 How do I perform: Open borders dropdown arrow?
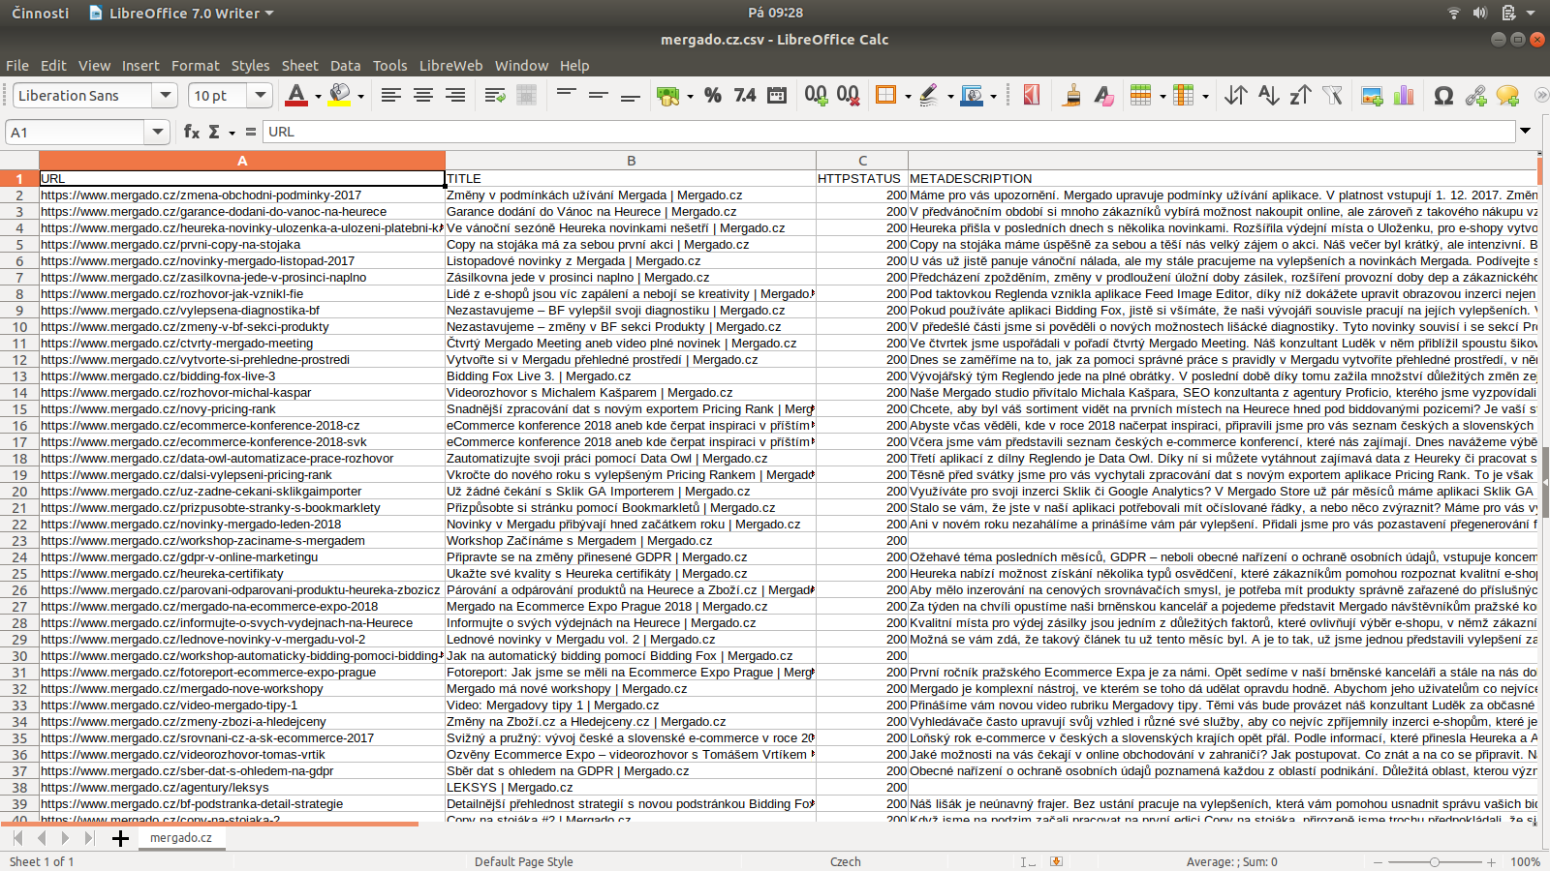click(908, 96)
